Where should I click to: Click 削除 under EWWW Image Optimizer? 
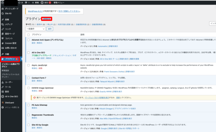[40, 91]
